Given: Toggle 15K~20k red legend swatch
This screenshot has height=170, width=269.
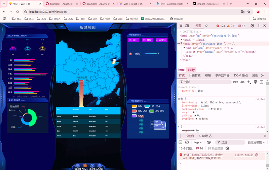Looking at the screenshot, I should [x=134, y=111].
